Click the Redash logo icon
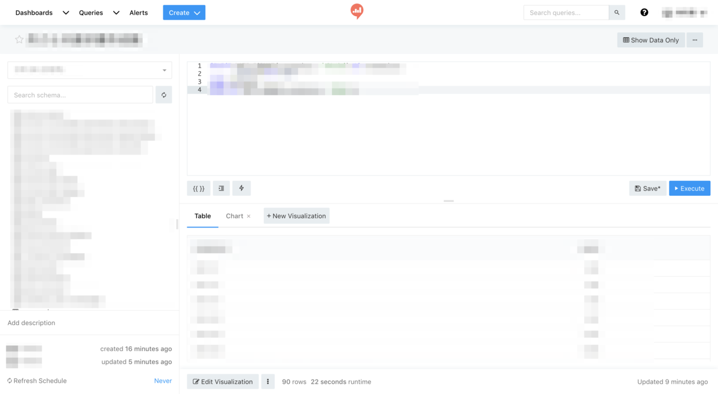This screenshot has height=394, width=718. coord(357,11)
